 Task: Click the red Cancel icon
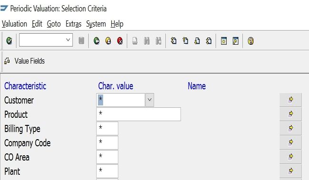pyautogui.click(x=120, y=41)
